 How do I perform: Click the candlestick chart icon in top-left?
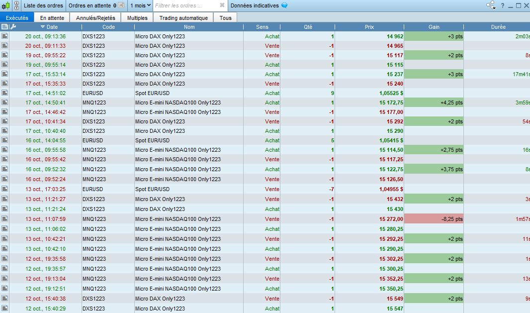tap(5, 5)
